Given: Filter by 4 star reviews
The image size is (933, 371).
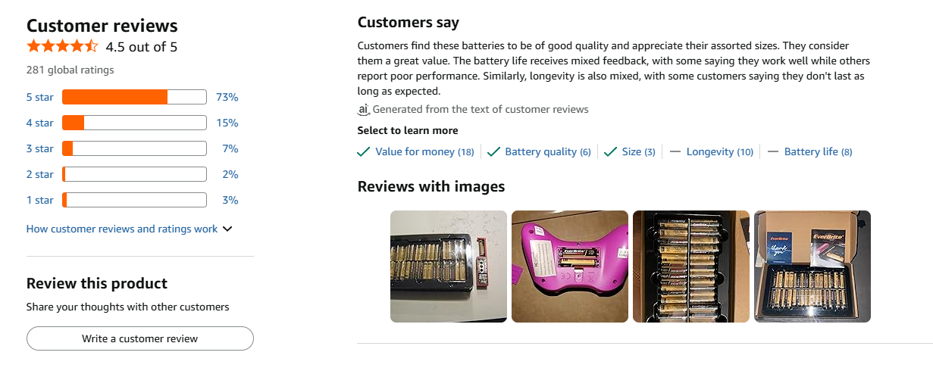Looking at the screenshot, I should tap(39, 123).
